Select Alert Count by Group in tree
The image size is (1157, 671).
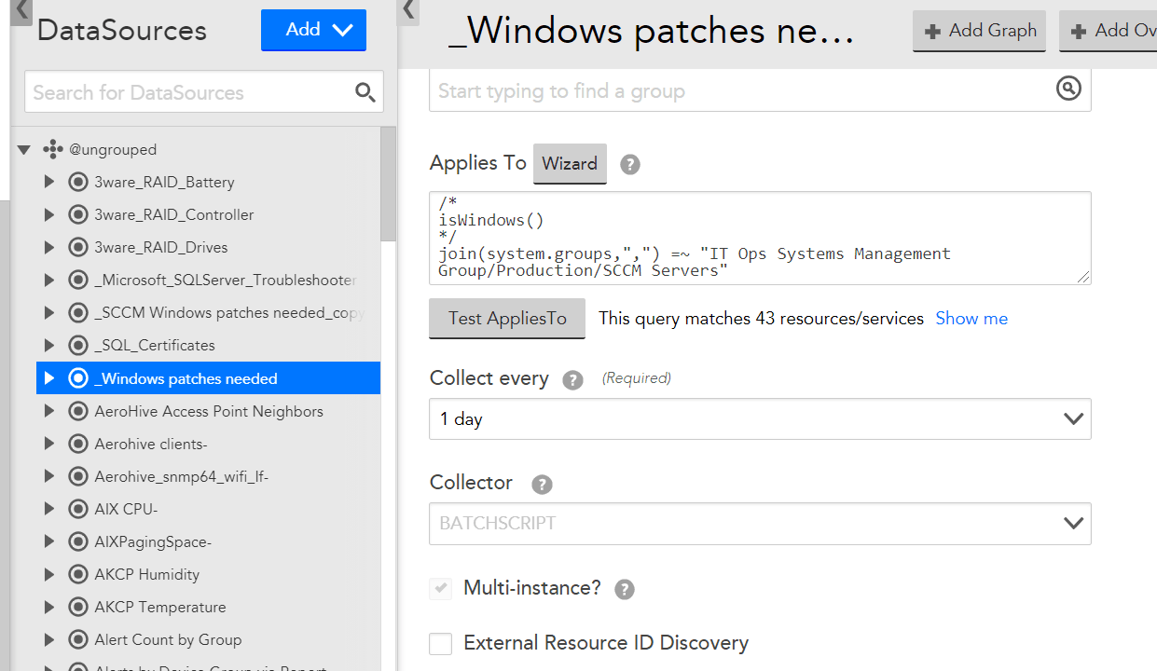[x=168, y=639]
